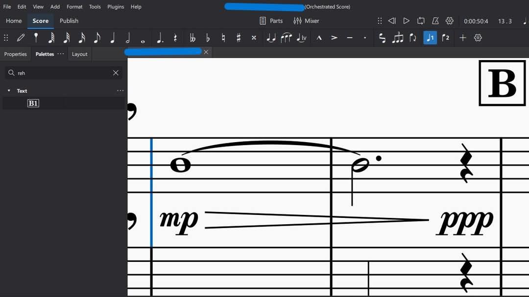
Task: Open the Help menu
Action: pyautogui.click(x=136, y=7)
